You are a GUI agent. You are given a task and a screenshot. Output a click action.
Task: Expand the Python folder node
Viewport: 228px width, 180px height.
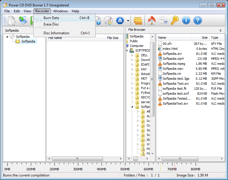[x=132, y=93]
